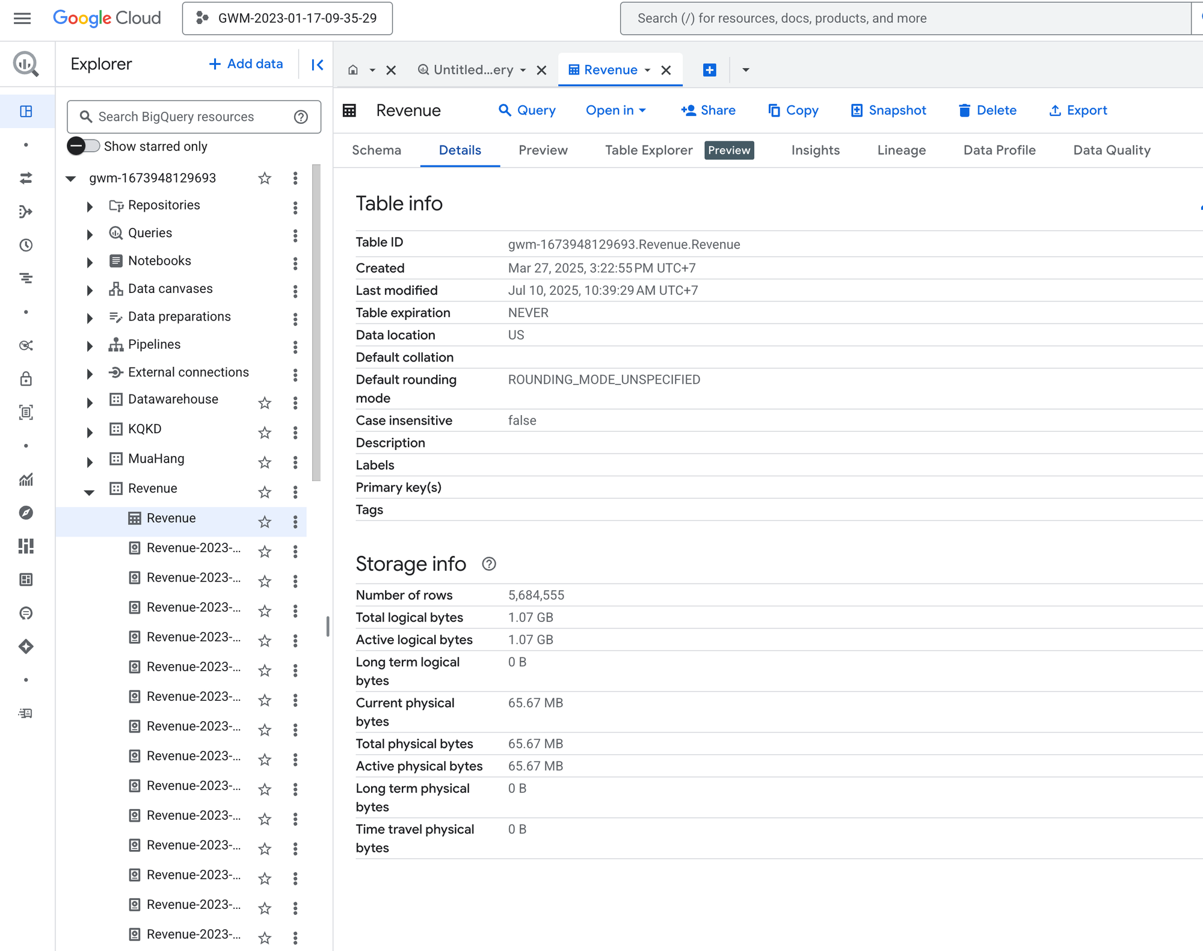This screenshot has width=1203, height=951.
Task: Click the Query button
Action: point(527,110)
